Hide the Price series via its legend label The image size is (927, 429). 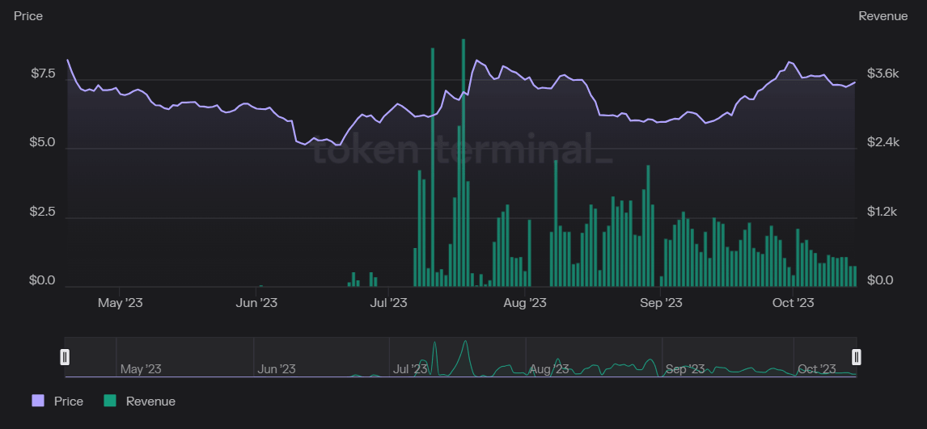68,401
